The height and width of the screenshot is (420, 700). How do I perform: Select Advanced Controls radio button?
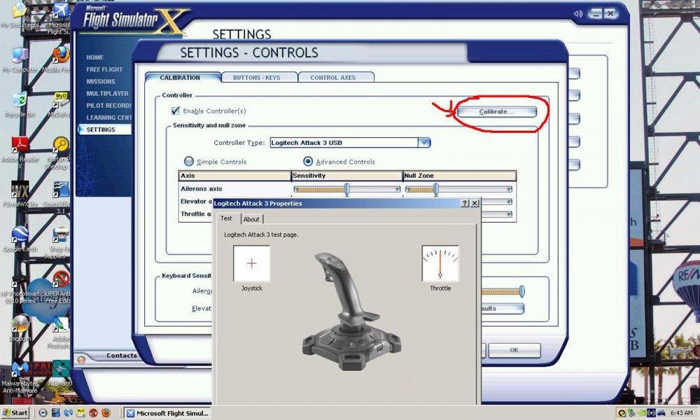(308, 161)
